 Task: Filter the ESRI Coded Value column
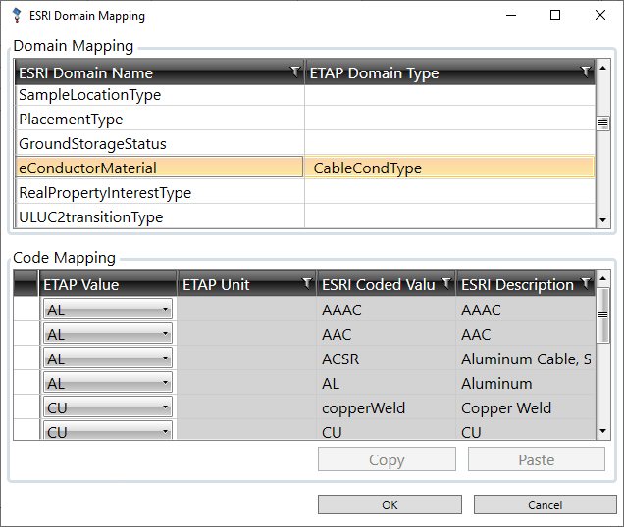point(446,283)
